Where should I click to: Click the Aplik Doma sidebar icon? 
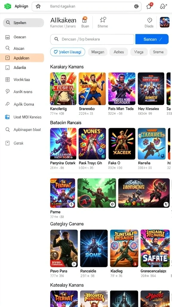tap(7, 104)
